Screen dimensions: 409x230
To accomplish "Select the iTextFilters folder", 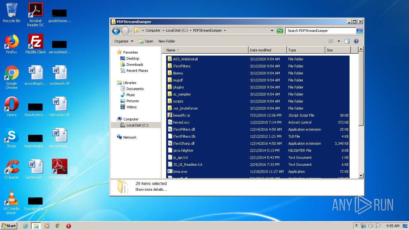I will point(258,66).
